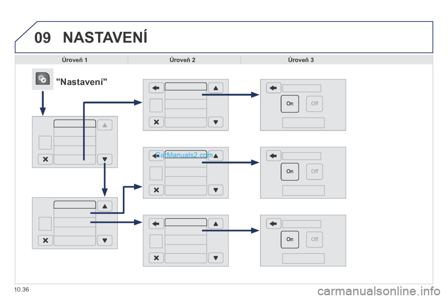Click the "10.36" page number
Image resolution: width=448 pixels, height=299 pixels.
click(x=21, y=290)
